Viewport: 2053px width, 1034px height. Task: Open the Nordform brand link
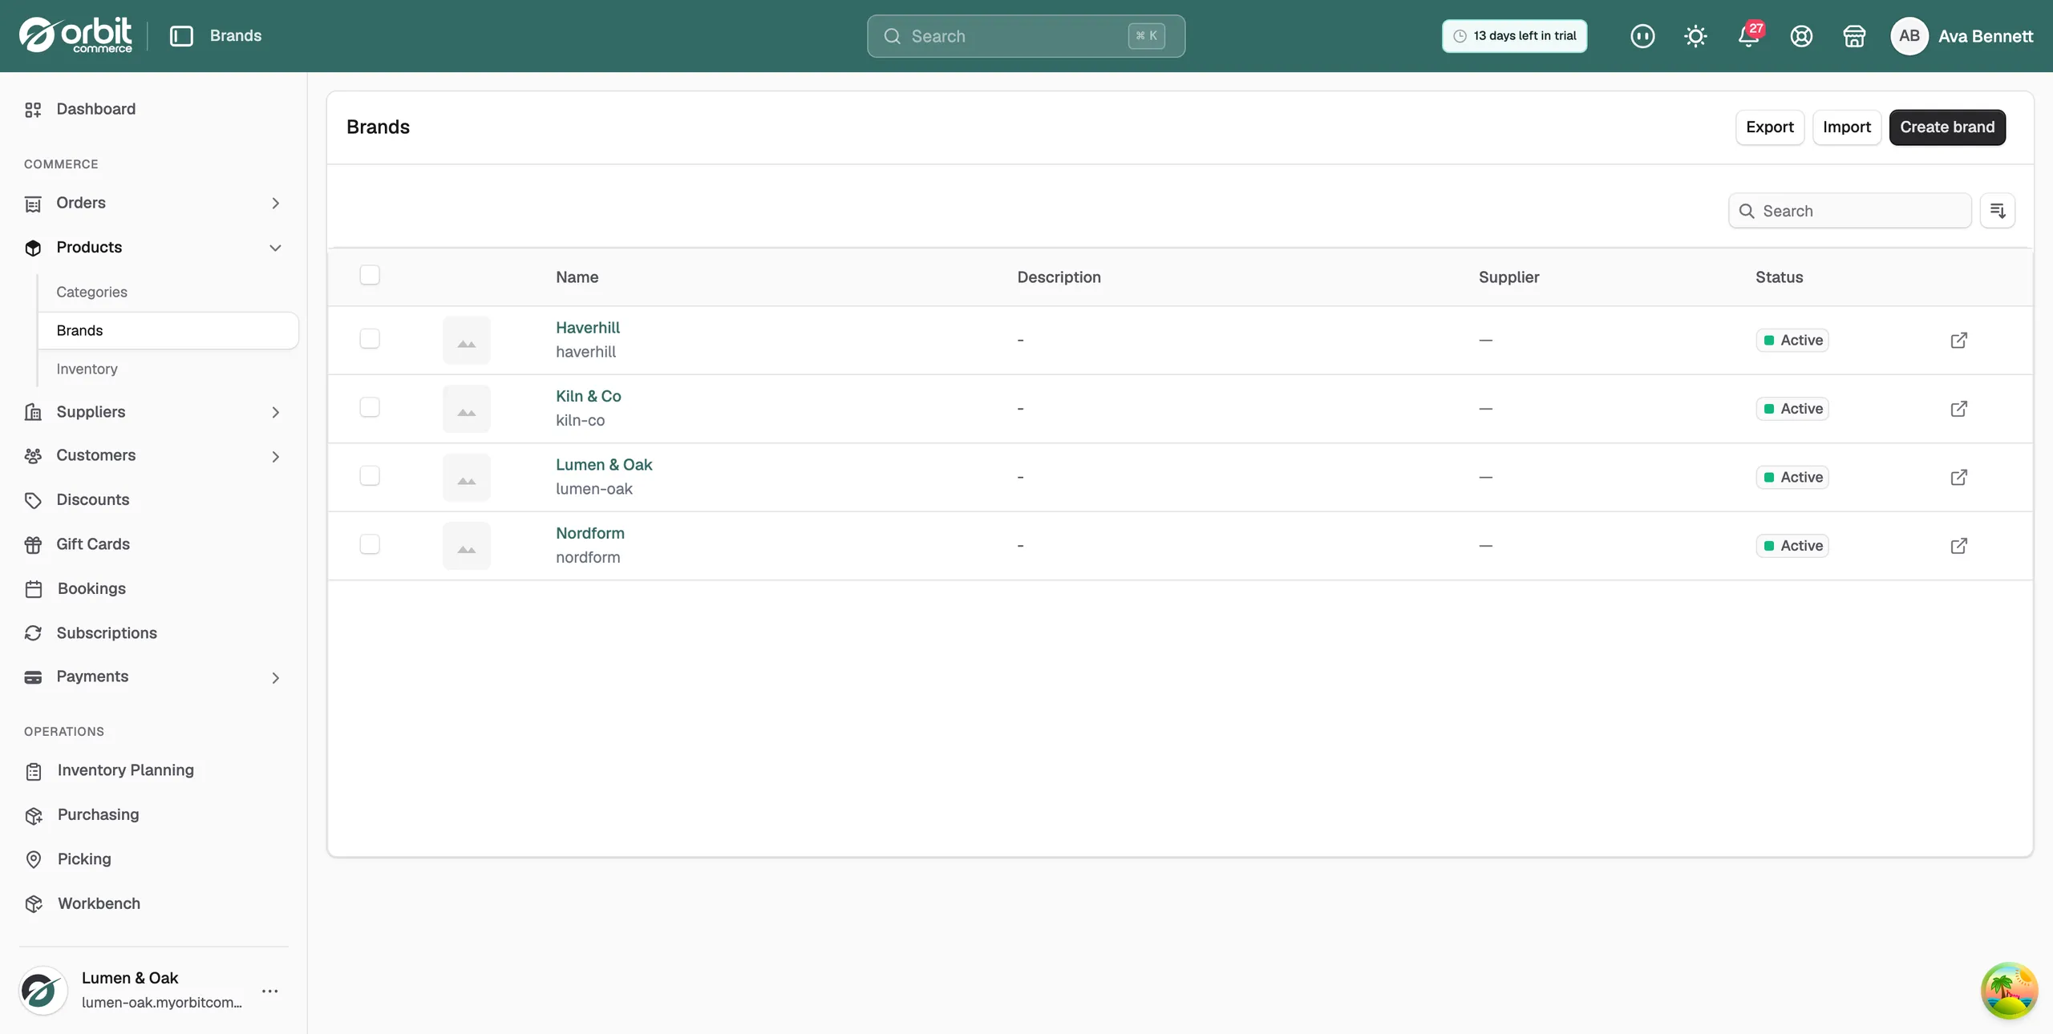(x=590, y=533)
